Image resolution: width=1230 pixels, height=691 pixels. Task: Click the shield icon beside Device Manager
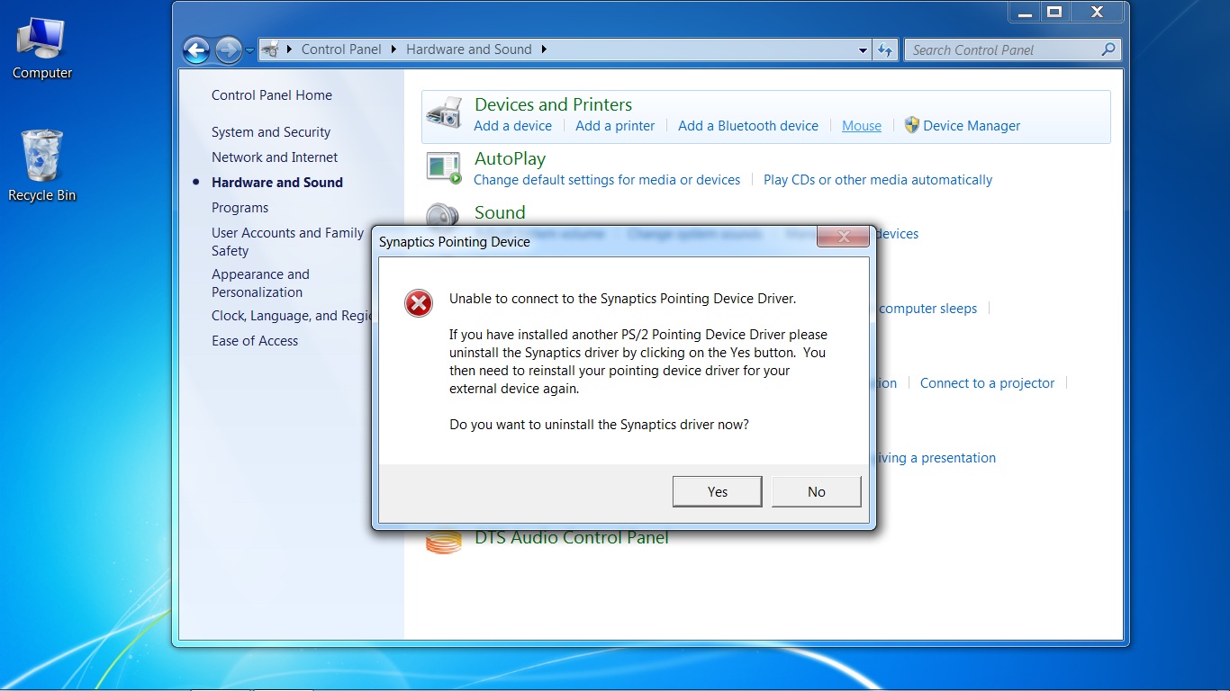pos(911,125)
